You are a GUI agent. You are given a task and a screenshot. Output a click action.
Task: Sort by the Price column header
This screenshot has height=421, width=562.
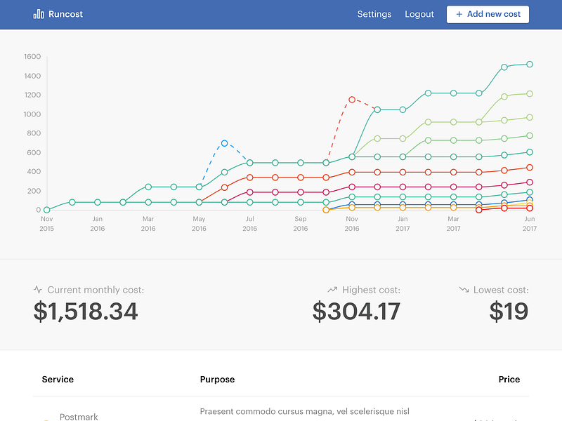coord(509,379)
